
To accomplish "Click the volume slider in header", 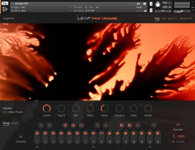I will click(x=182, y=11).
